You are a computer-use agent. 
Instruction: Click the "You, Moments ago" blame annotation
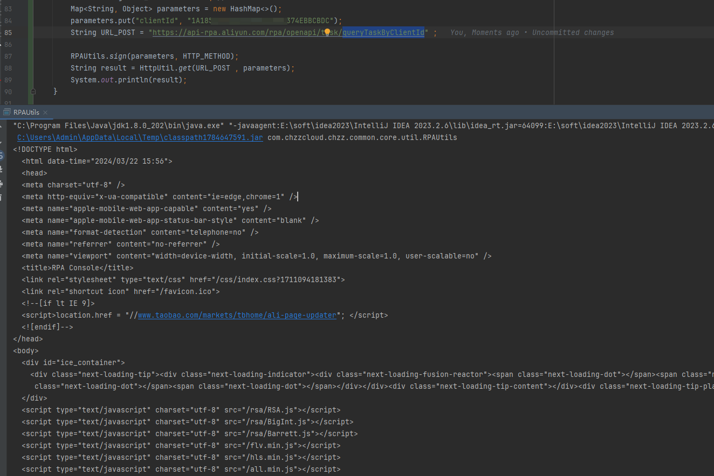pos(532,33)
